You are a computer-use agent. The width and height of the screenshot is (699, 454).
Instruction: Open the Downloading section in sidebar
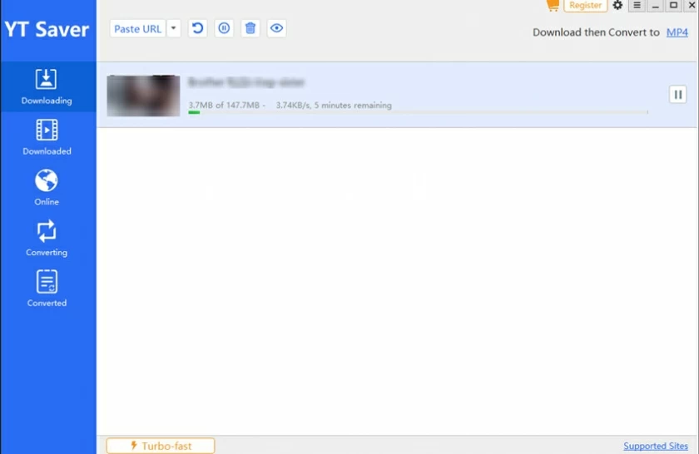click(47, 86)
